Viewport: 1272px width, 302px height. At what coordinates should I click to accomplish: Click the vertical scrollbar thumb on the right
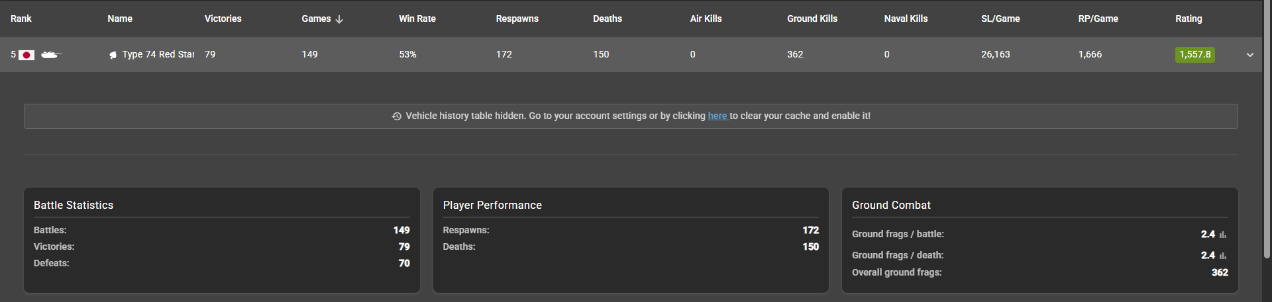click(1267, 132)
